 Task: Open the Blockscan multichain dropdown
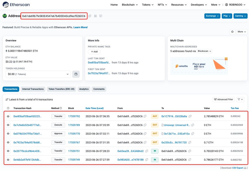pos(205,51)
